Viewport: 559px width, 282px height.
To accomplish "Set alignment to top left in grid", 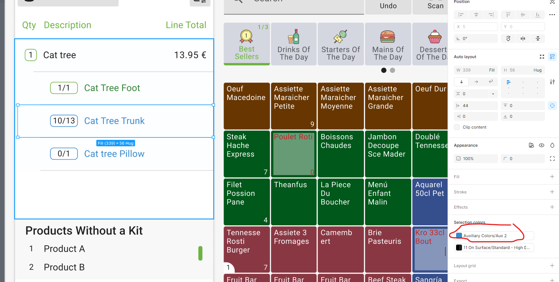I will pyautogui.click(x=508, y=82).
